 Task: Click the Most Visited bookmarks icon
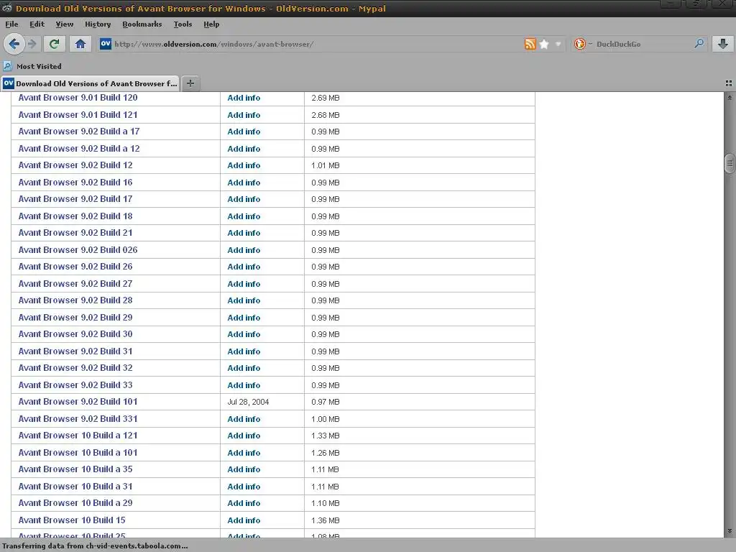(7, 66)
